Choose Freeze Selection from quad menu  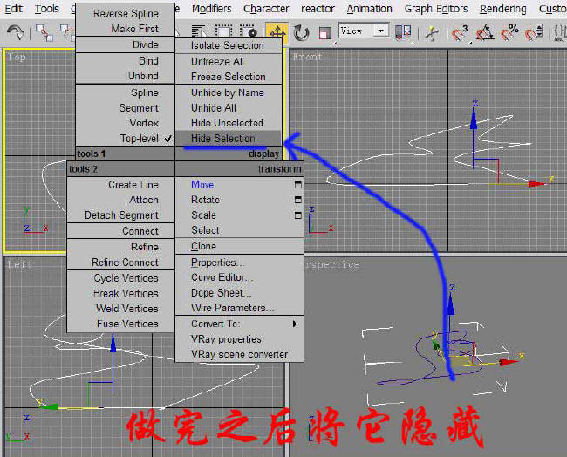229,77
